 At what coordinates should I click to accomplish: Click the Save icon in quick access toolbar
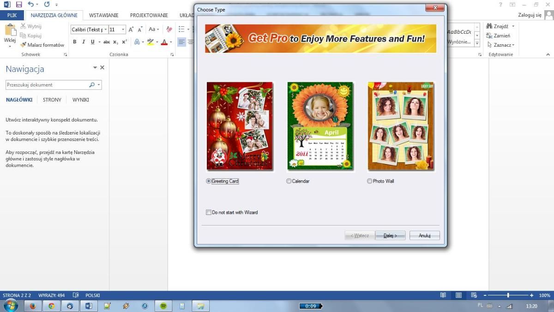tap(19, 5)
